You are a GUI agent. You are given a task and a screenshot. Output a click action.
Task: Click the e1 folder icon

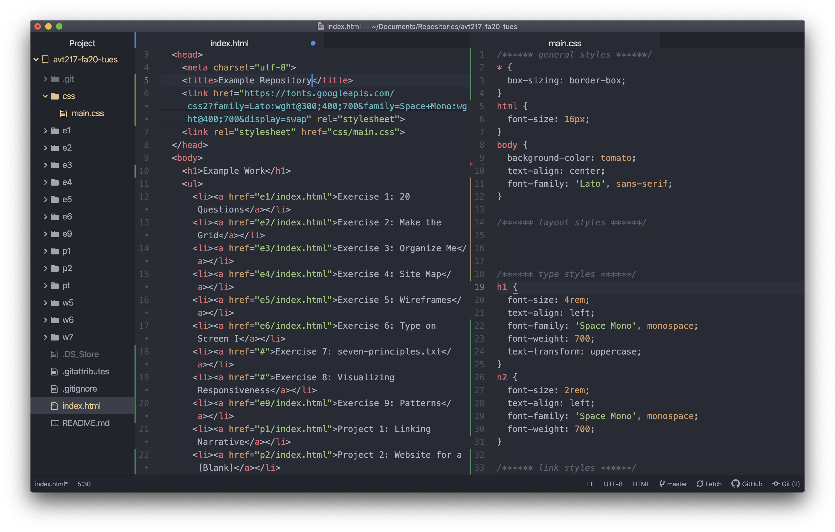tap(55, 131)
